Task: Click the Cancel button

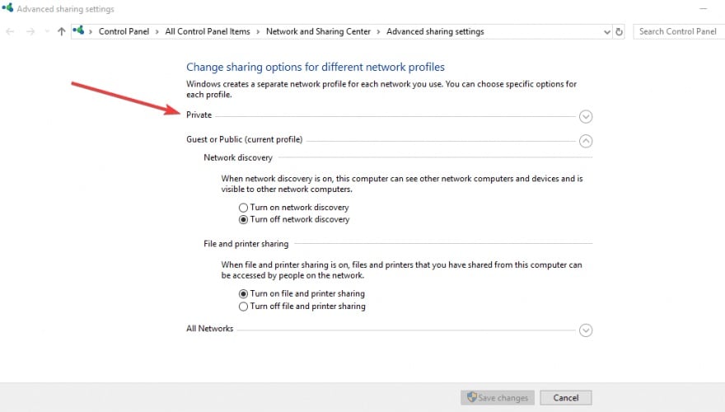Action: 565,398
